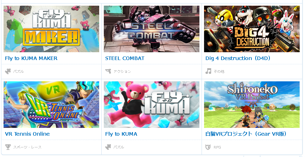The height and width of the screenshot is (157, 305).
Task: Open the VR Tennis Online title link
Action: [27, 134]
